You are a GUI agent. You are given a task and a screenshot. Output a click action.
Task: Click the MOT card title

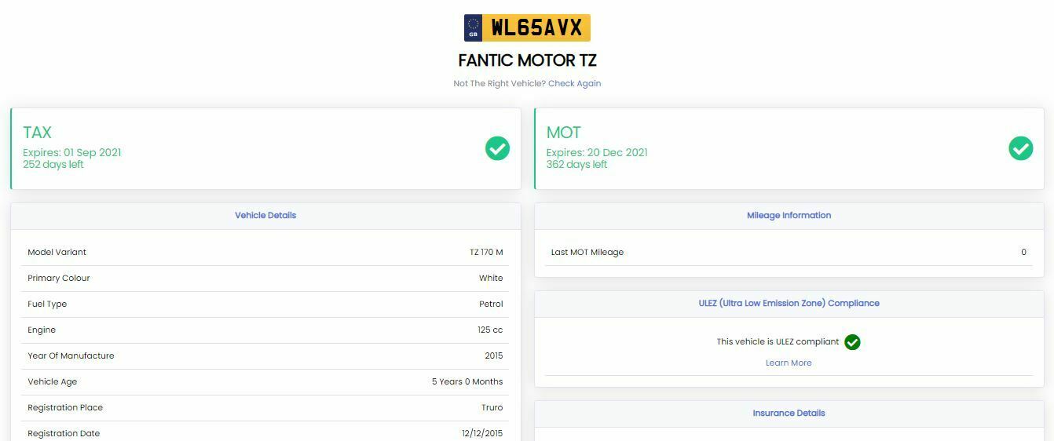pos(563,133)
